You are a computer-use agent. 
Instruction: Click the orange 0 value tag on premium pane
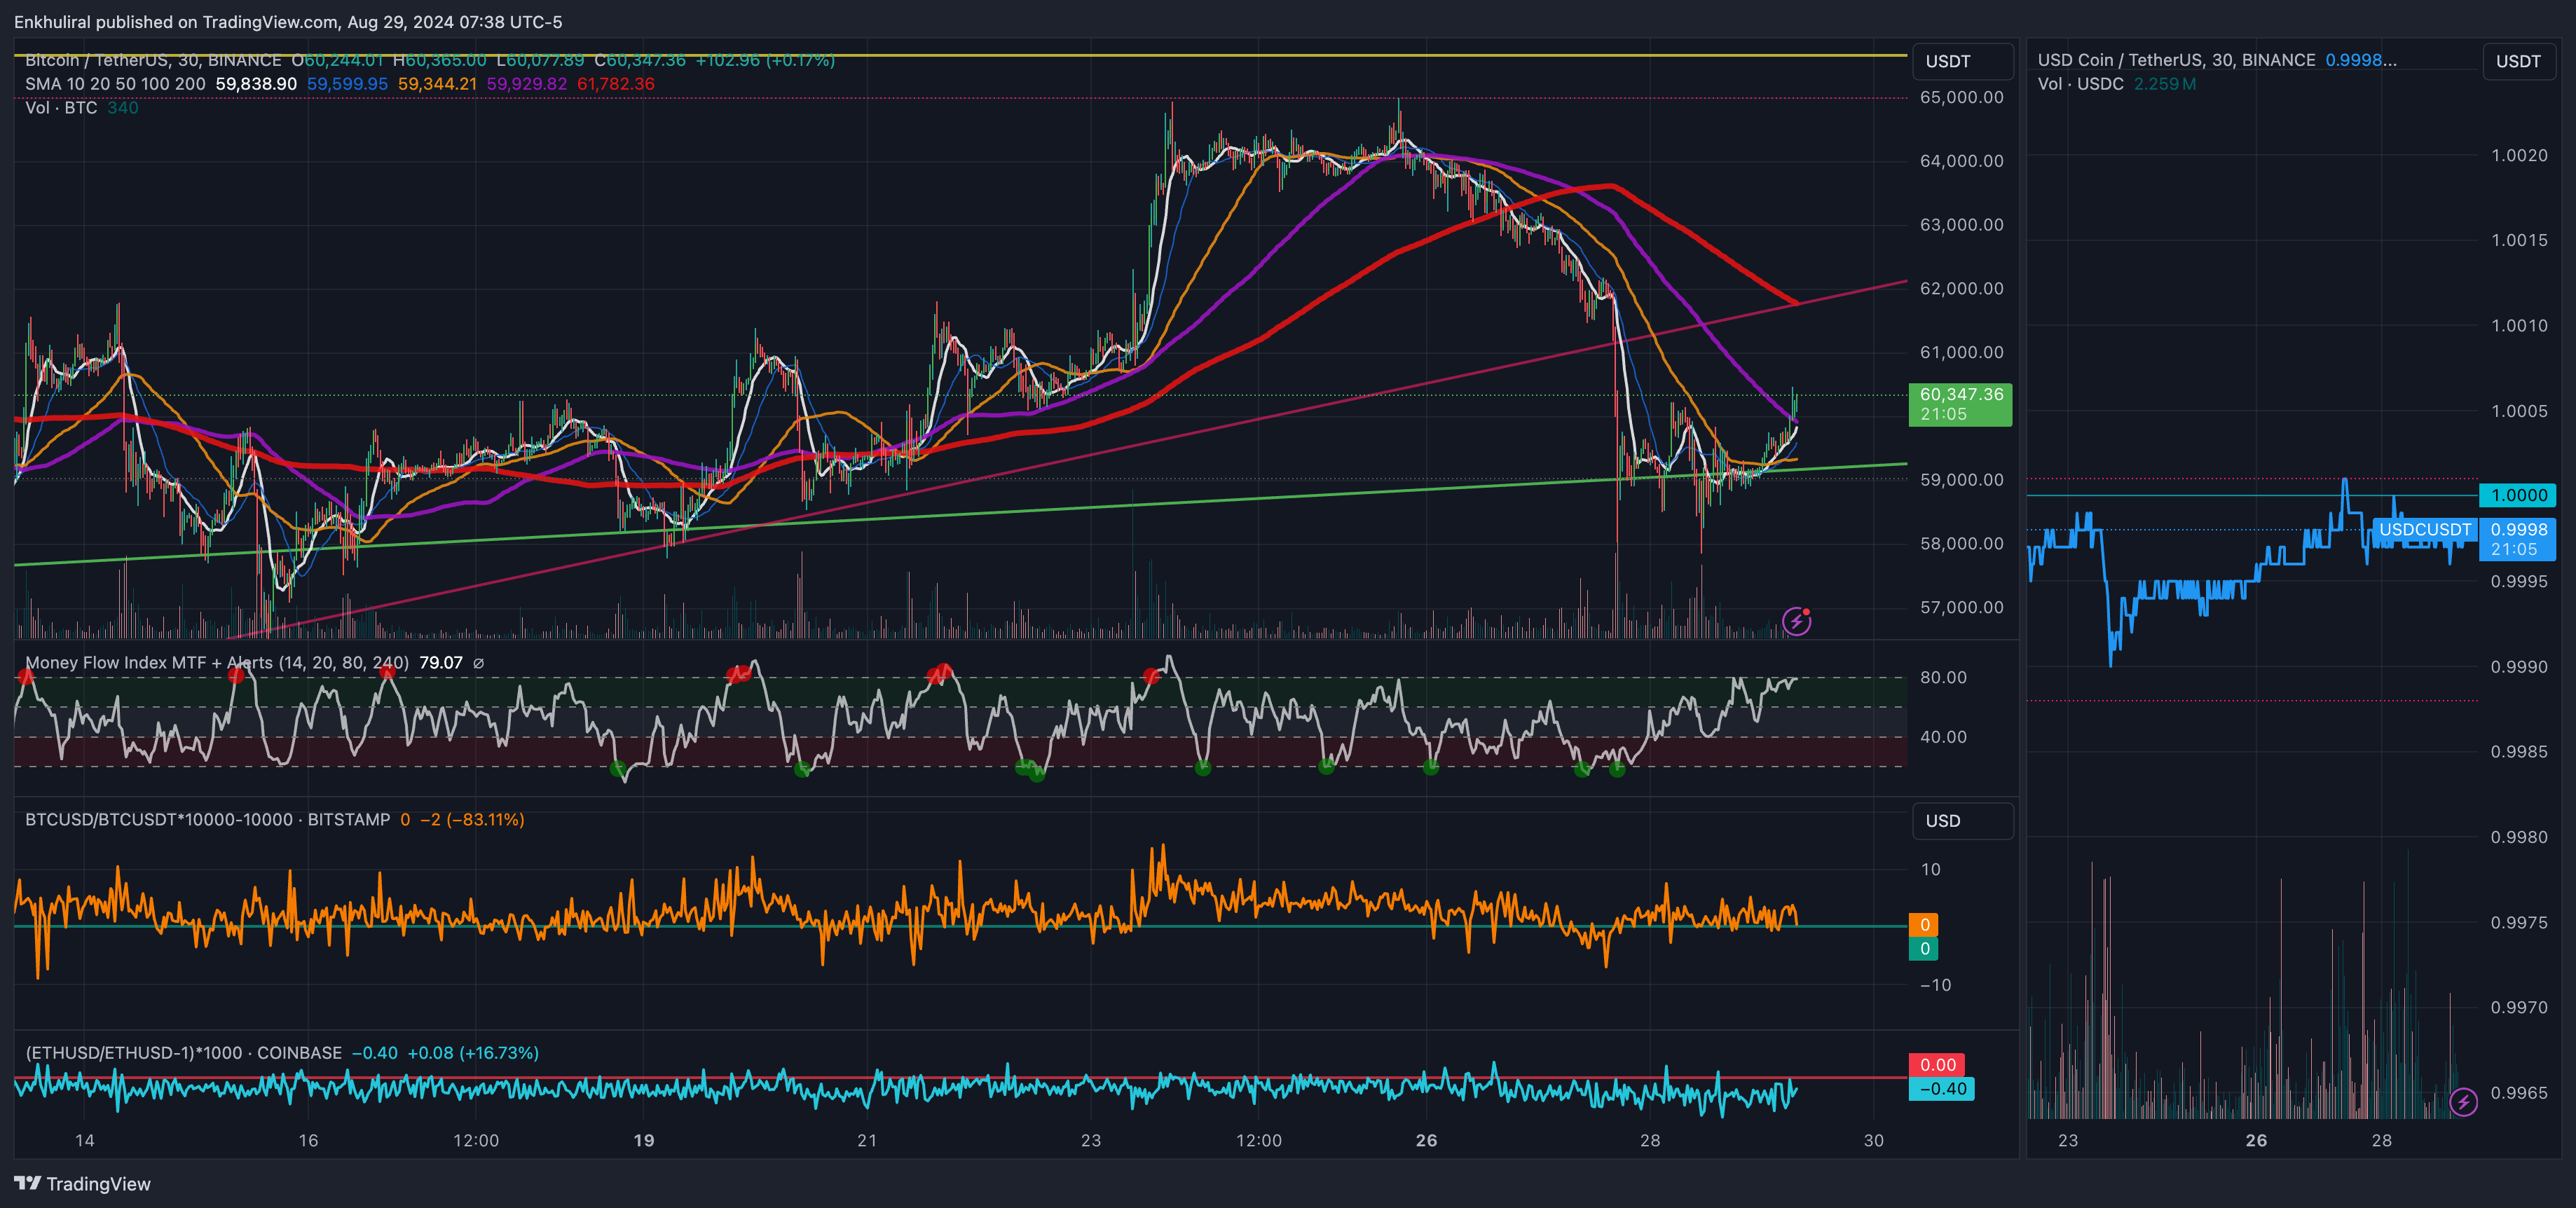tap(1923, 924)
